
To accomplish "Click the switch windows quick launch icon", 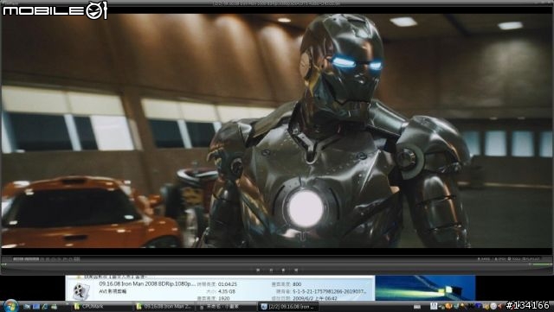I will point(36,306).
